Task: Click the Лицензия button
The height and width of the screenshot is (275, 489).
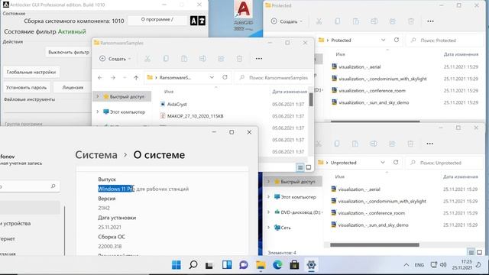Action: click(x=73, y=88)
